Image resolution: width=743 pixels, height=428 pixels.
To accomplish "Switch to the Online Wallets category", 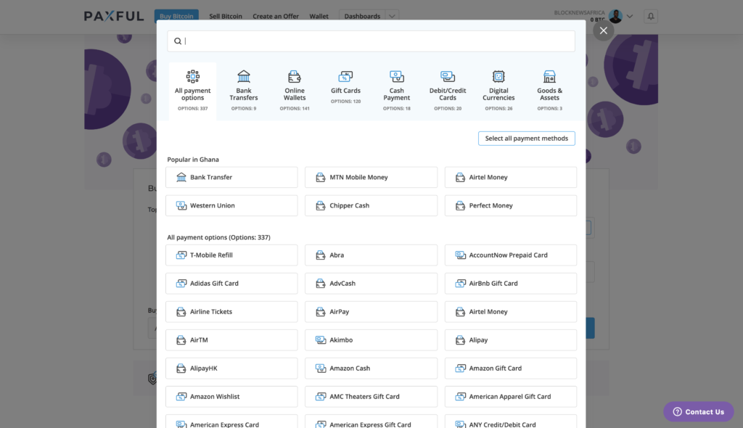I will click(x=295, y=91).
